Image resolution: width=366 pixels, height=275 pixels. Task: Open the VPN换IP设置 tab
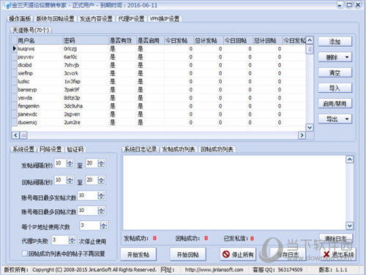(x=165, y=19)
